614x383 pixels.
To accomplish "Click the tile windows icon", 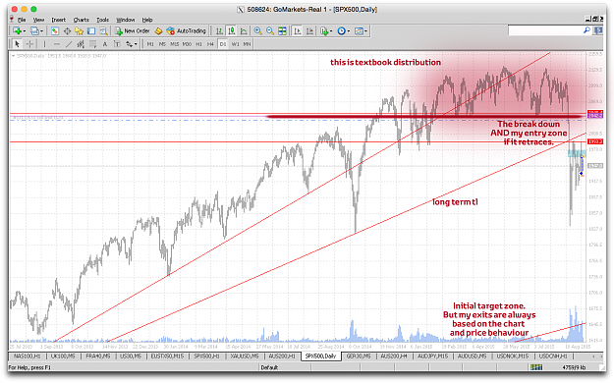I will (x=282, y=31).
